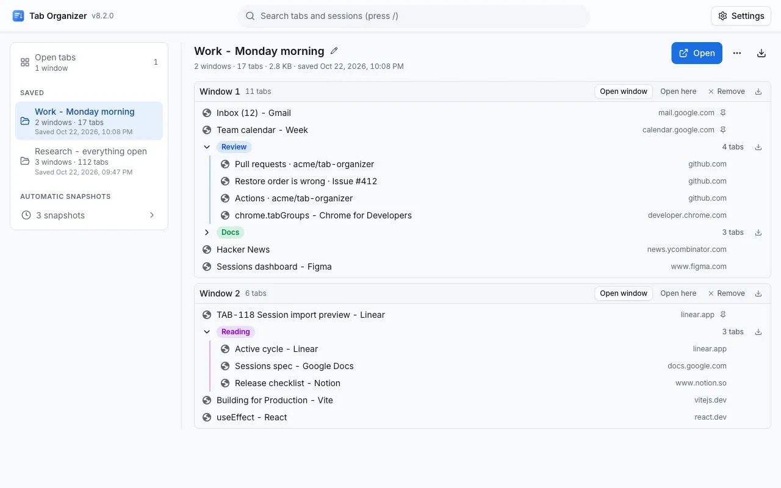781x488 pixels.
Task: Export the whole session with the header download icon
Action: pos(761,53)
